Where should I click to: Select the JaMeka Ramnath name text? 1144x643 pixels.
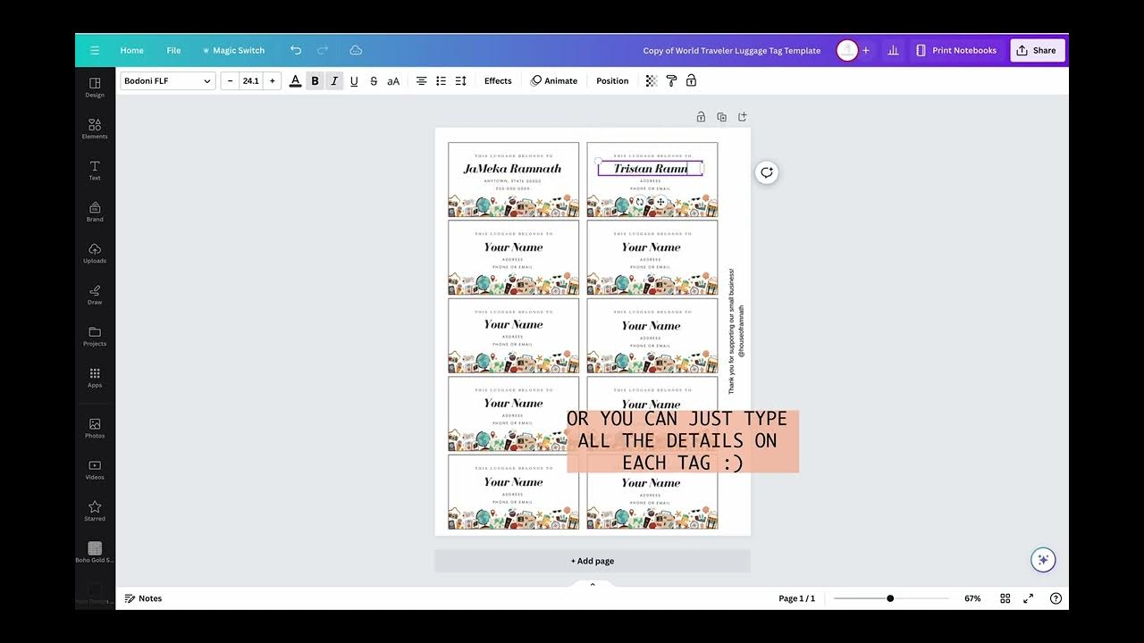513,169
